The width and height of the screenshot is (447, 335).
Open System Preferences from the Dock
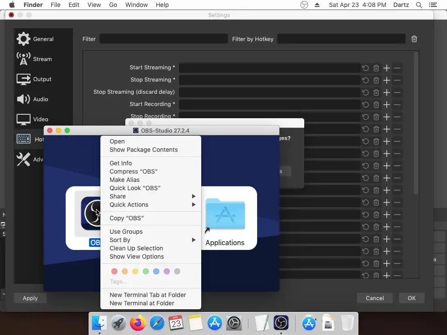(234, 323)
